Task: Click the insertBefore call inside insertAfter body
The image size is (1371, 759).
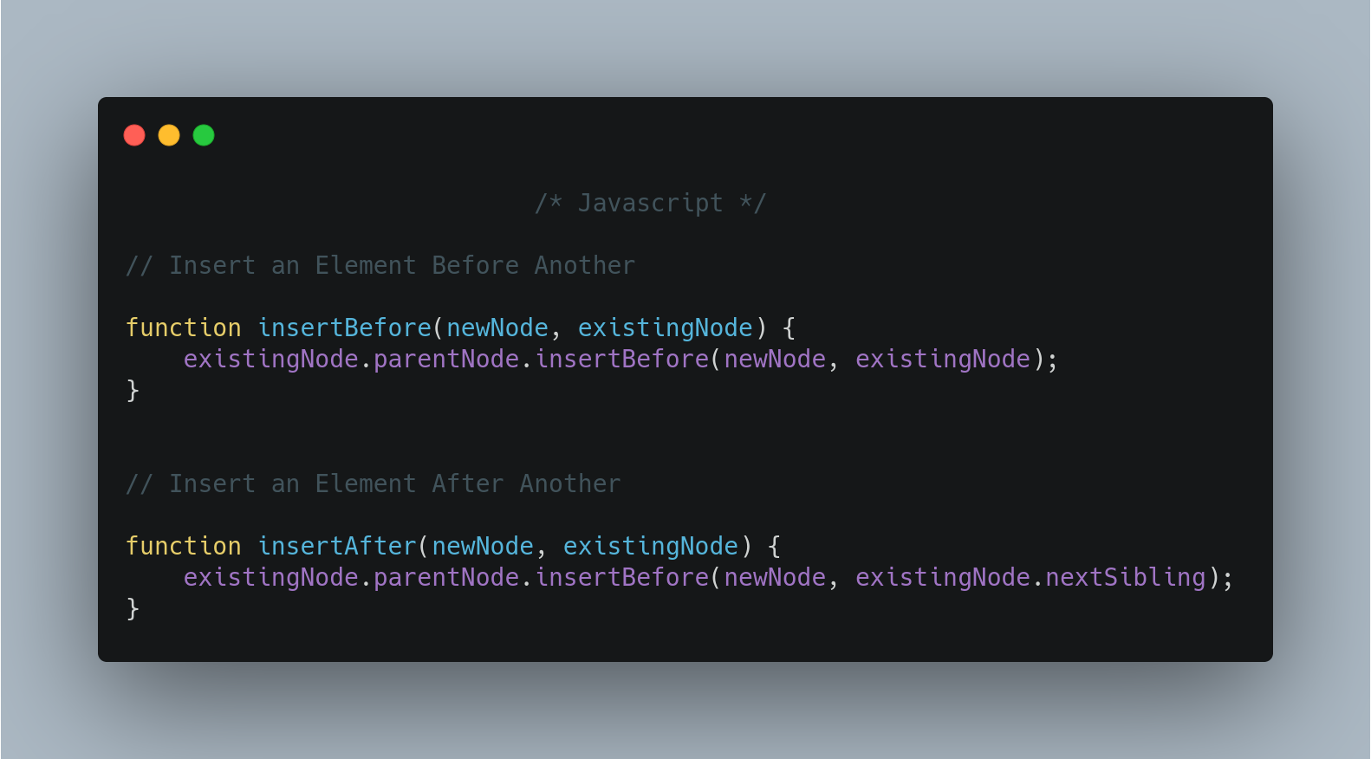Action: pos(622,577)
